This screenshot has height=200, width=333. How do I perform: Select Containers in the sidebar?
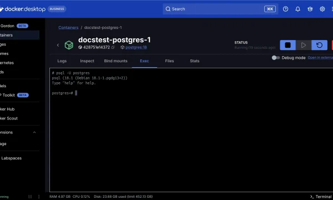pyautogui.click(x=19, y=35)
